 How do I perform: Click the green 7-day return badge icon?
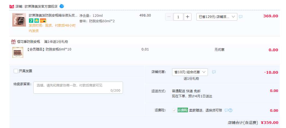pos(31,21)
